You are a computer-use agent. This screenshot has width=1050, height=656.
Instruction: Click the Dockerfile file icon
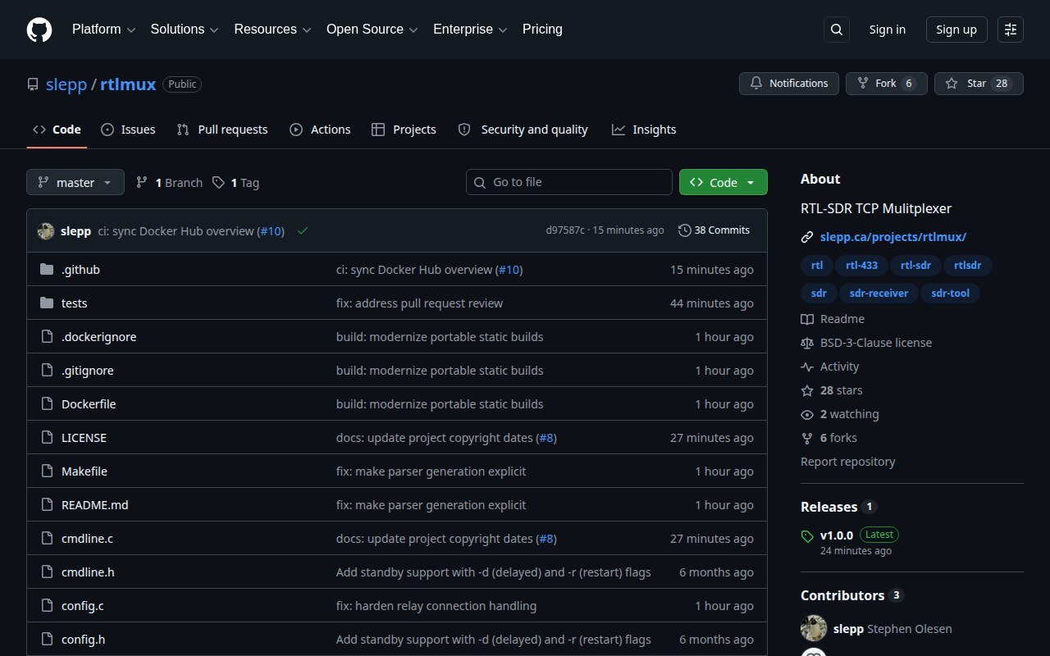click(47, 404)
